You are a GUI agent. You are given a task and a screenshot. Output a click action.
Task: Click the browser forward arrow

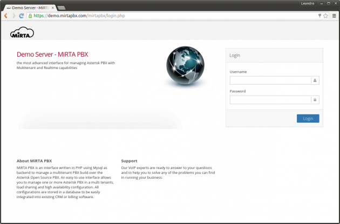13,16
